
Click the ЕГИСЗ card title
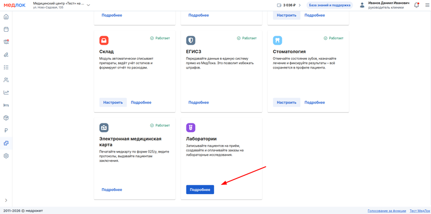click(x=194, y=52)
